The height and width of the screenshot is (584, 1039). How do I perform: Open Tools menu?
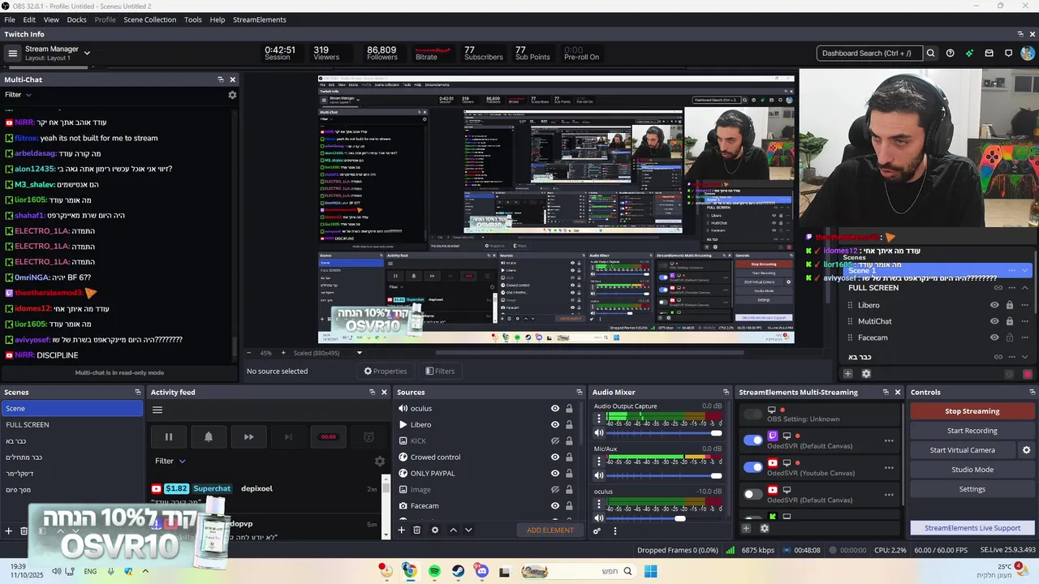coord(193,19)
